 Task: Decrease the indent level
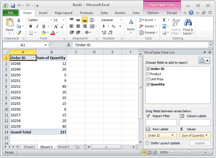coord(72,32)
